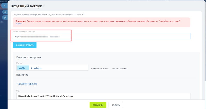Remove or select the profile method tag
Viewport: 206px width, 109px height.
(23, 68)
